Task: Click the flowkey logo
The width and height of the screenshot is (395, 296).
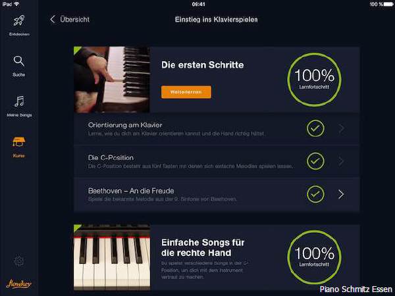Action: pos(18,284)
